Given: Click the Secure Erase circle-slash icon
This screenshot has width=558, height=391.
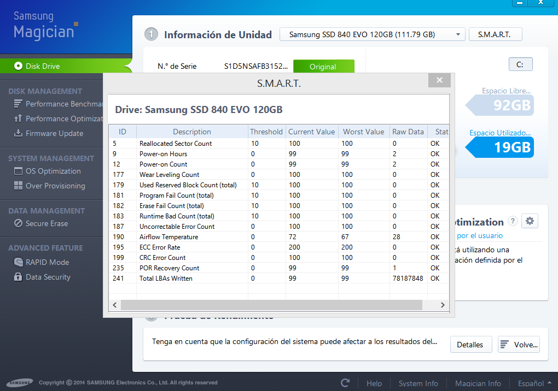Looking at the screenshot, I should click(x=18, y=223).
